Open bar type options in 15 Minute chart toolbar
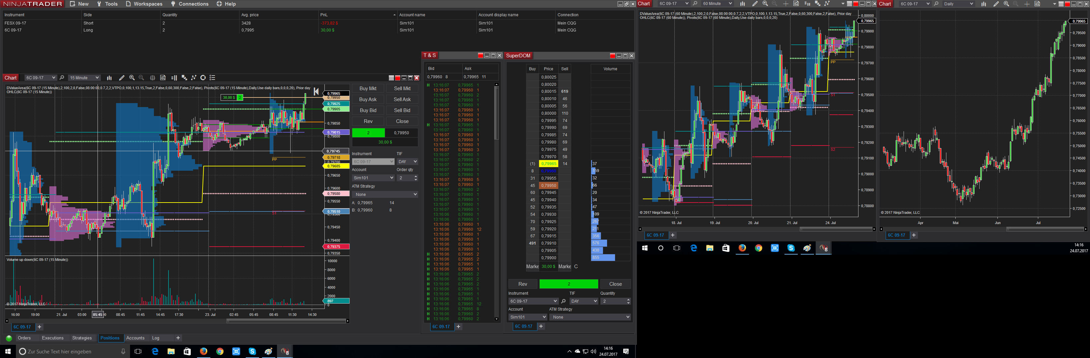Image resolution: width=1090 pixels, height=358 pixels. point(109,78)
